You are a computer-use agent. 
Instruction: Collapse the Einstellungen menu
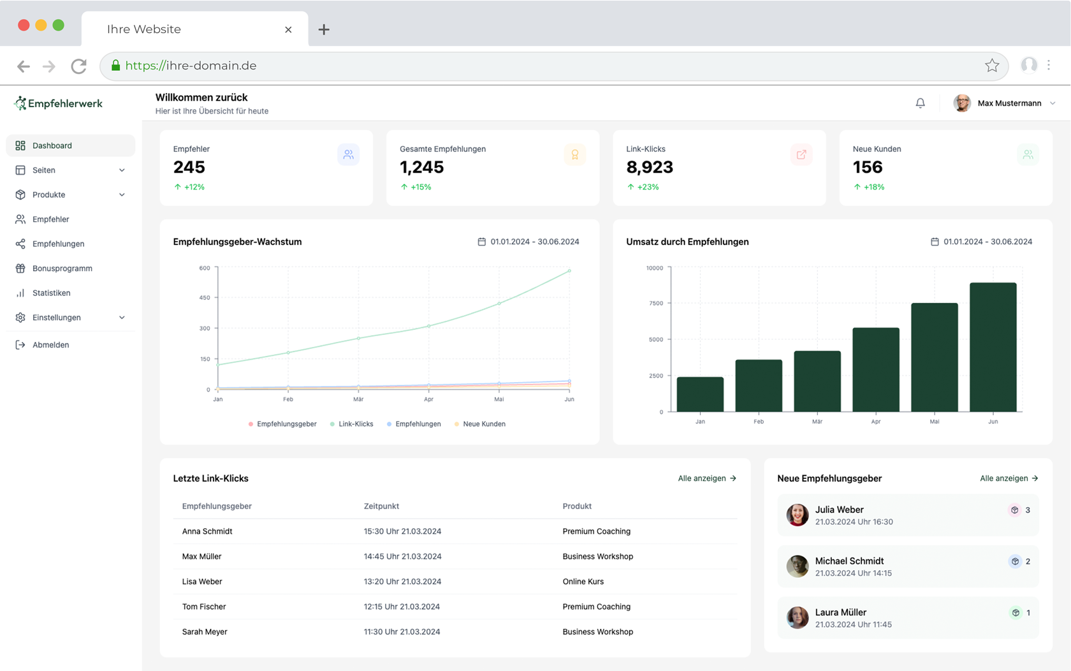pos(121,317)
